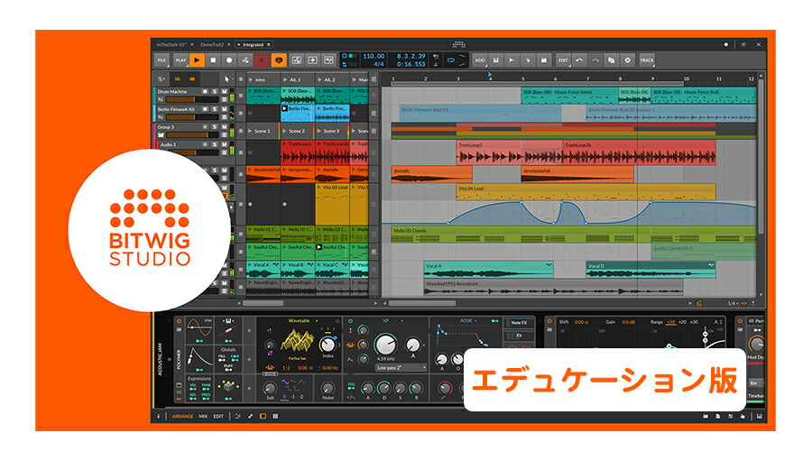This screenshot has width=812, height=461.
Task: Click the info i icon in the footer
Action: pyautogui.click(x=159, y=416)
